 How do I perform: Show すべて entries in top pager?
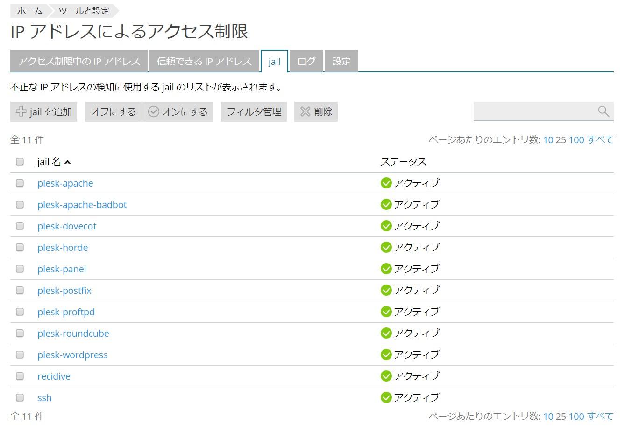click(x=600, y=140)
